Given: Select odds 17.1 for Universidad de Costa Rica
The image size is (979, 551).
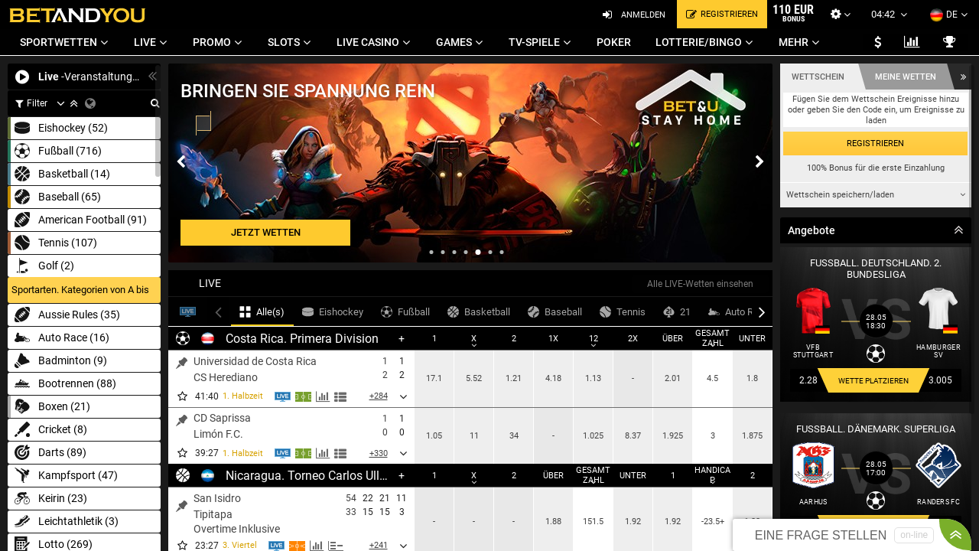Looking at the screenshot, I should pos(434,378).
